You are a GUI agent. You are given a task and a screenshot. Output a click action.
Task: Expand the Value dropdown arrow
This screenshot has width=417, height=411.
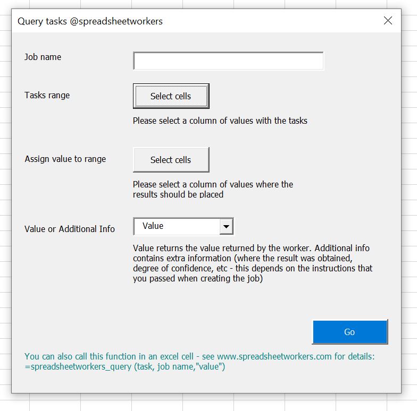click(227, 227)
